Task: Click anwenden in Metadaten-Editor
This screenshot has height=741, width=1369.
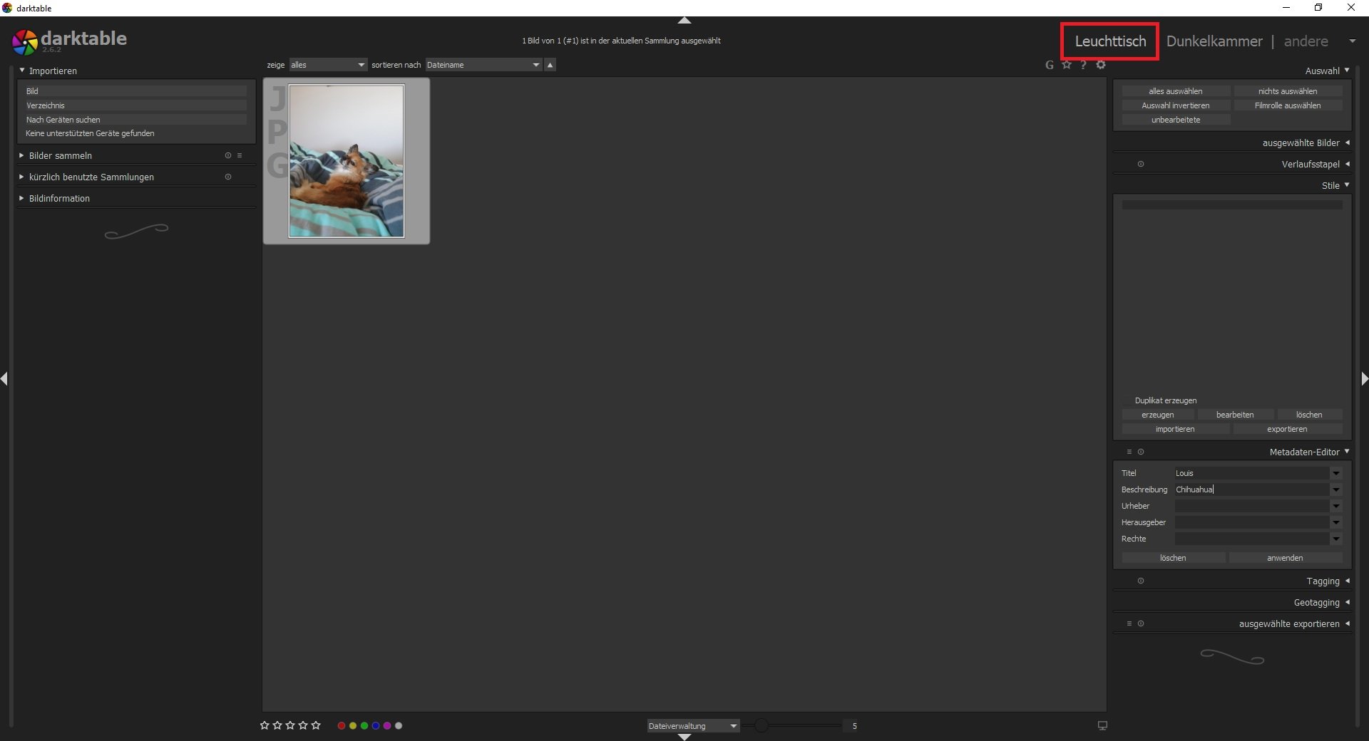Action: point(1285,558)
